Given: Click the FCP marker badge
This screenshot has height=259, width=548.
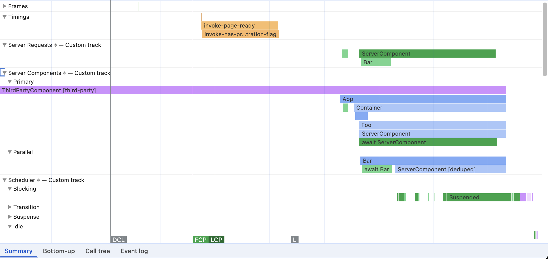Looking at the screenshot, I should (200, 240).
